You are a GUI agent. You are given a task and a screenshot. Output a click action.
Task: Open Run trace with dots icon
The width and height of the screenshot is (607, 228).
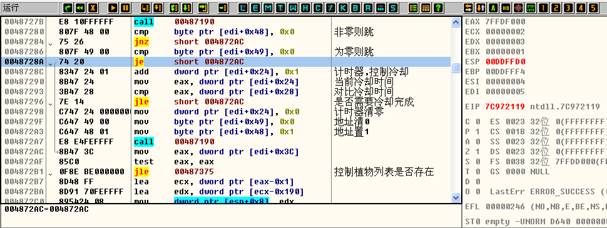coord(380,7)
